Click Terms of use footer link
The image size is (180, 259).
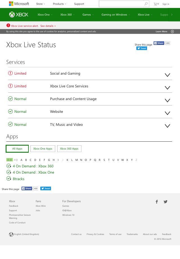tap(115, 234)
